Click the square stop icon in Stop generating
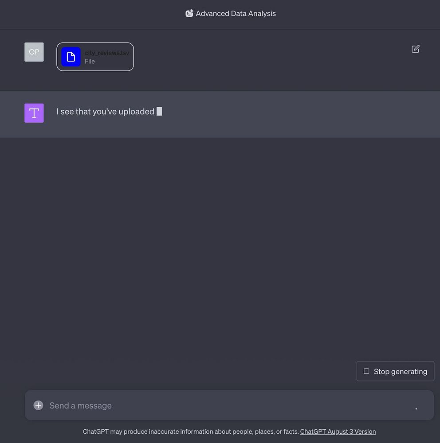This screenshot has height=443, width=440. pyautogui.click(x=366, y=371)
